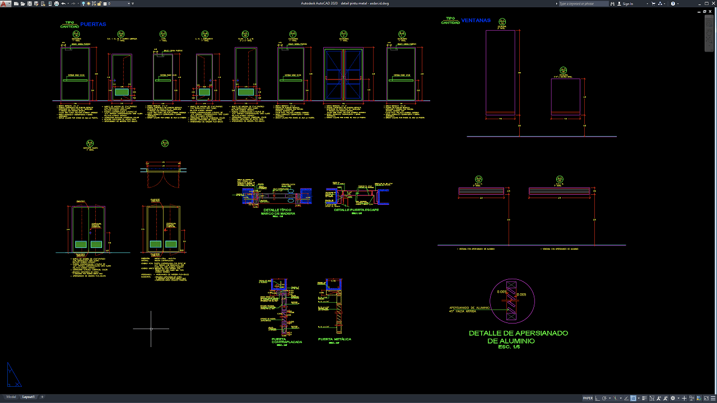The width and height of the screenshot is (717, 403).
Task: Expand the layer dropdown list
Action: pyautogui.click(x=129, y=3)
